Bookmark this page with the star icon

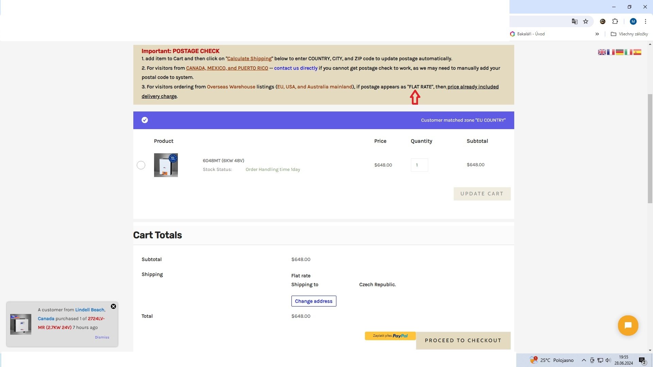(586, 21)
